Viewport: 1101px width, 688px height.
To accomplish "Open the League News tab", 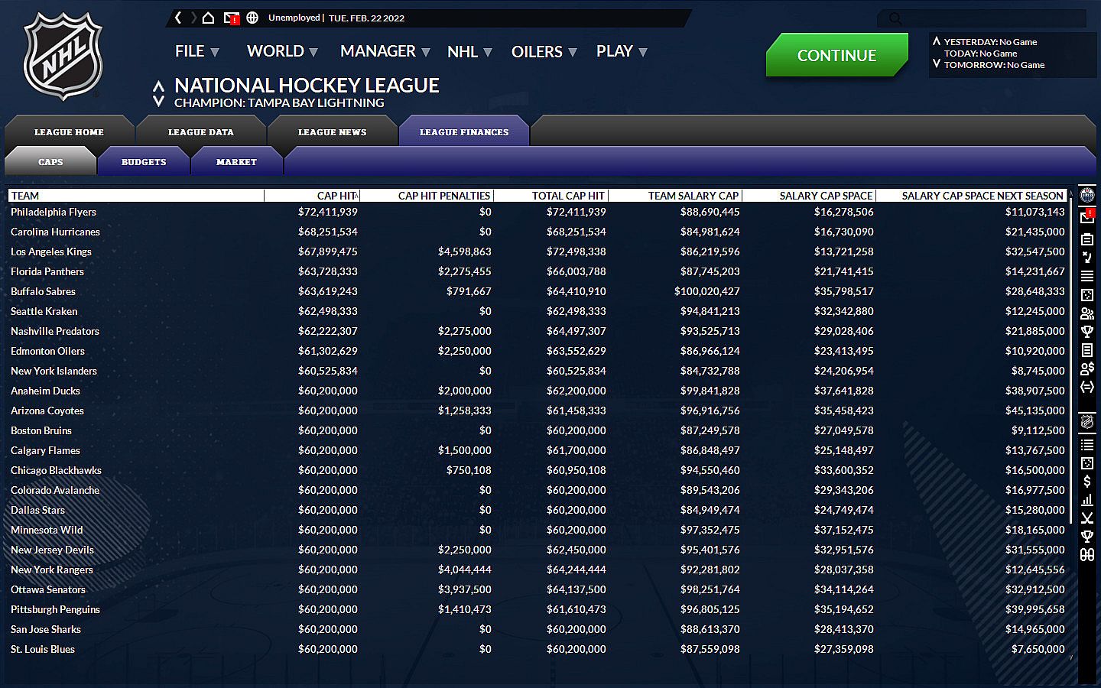I will coord(333,131).
